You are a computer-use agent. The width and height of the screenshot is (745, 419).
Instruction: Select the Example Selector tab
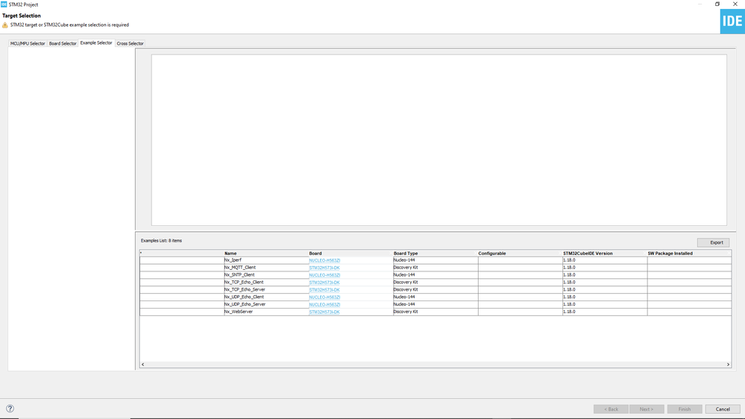[96, 42]
